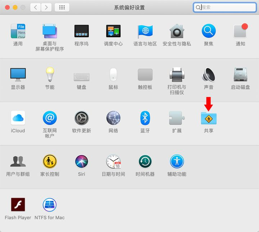Click the show-all grid button
This screenshot has height=232, width=259.
[x=62, y=7]
